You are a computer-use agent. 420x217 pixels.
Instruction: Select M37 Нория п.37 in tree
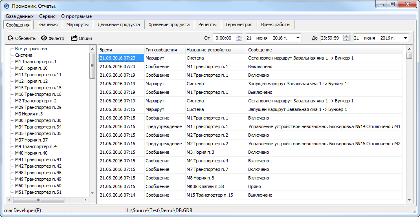pyautogui.click(x=31, y=140)
